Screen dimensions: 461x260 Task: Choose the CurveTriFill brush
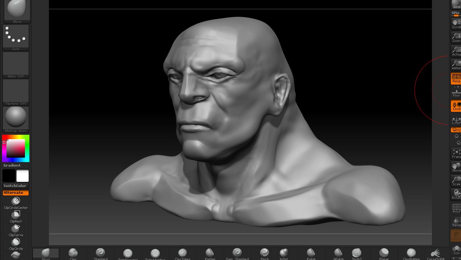pyautogui.click(x=436, y=254)
